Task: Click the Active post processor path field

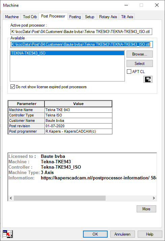Action: tap(81, 32)
